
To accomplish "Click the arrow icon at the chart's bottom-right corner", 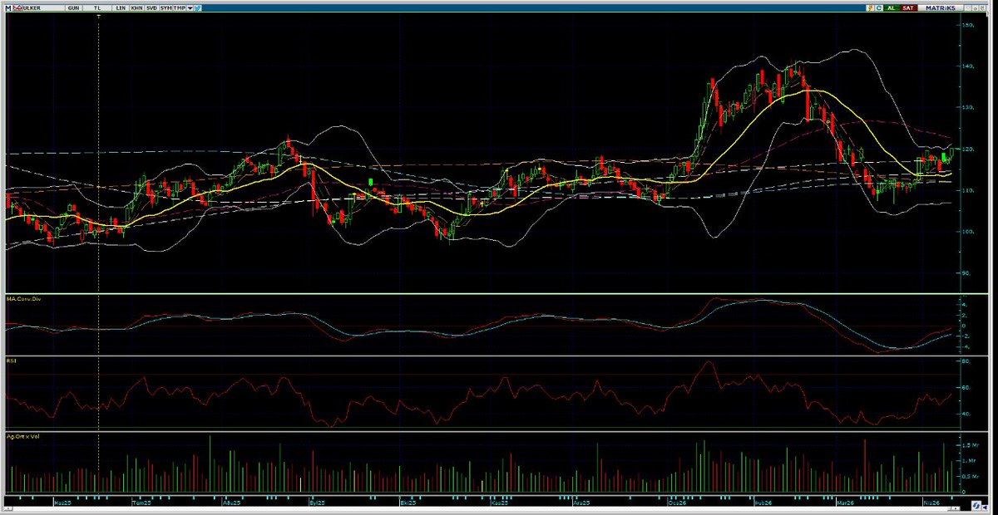I will point(985,507).
